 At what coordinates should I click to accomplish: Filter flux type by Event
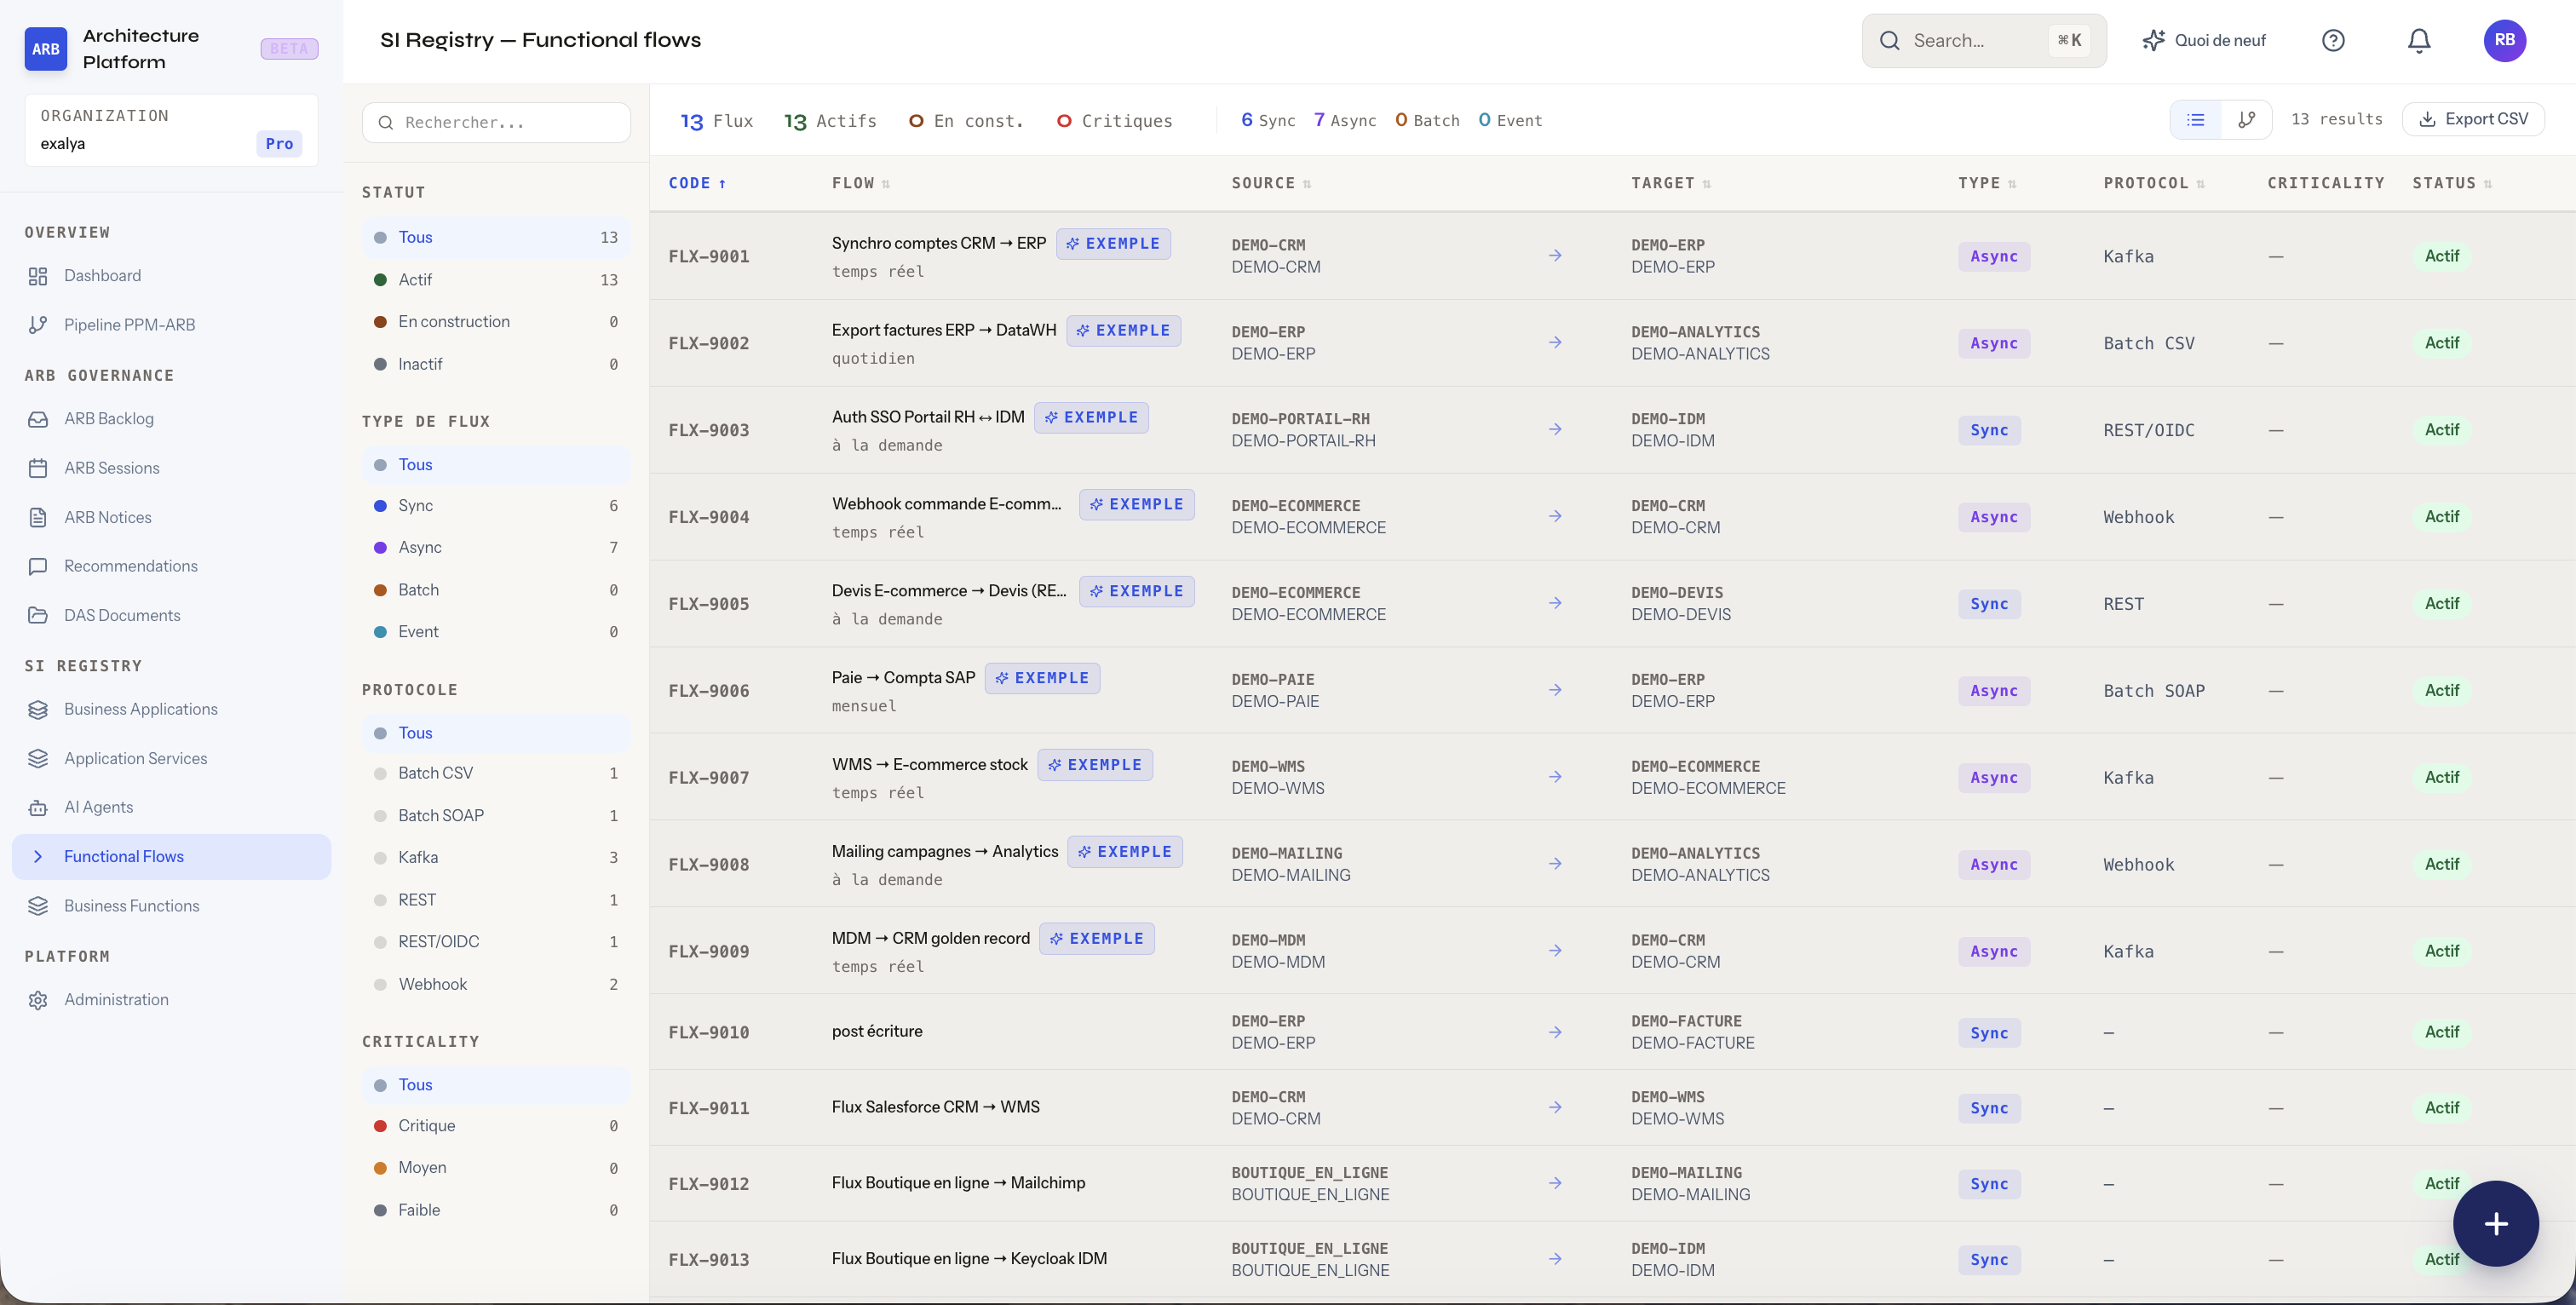496,632
